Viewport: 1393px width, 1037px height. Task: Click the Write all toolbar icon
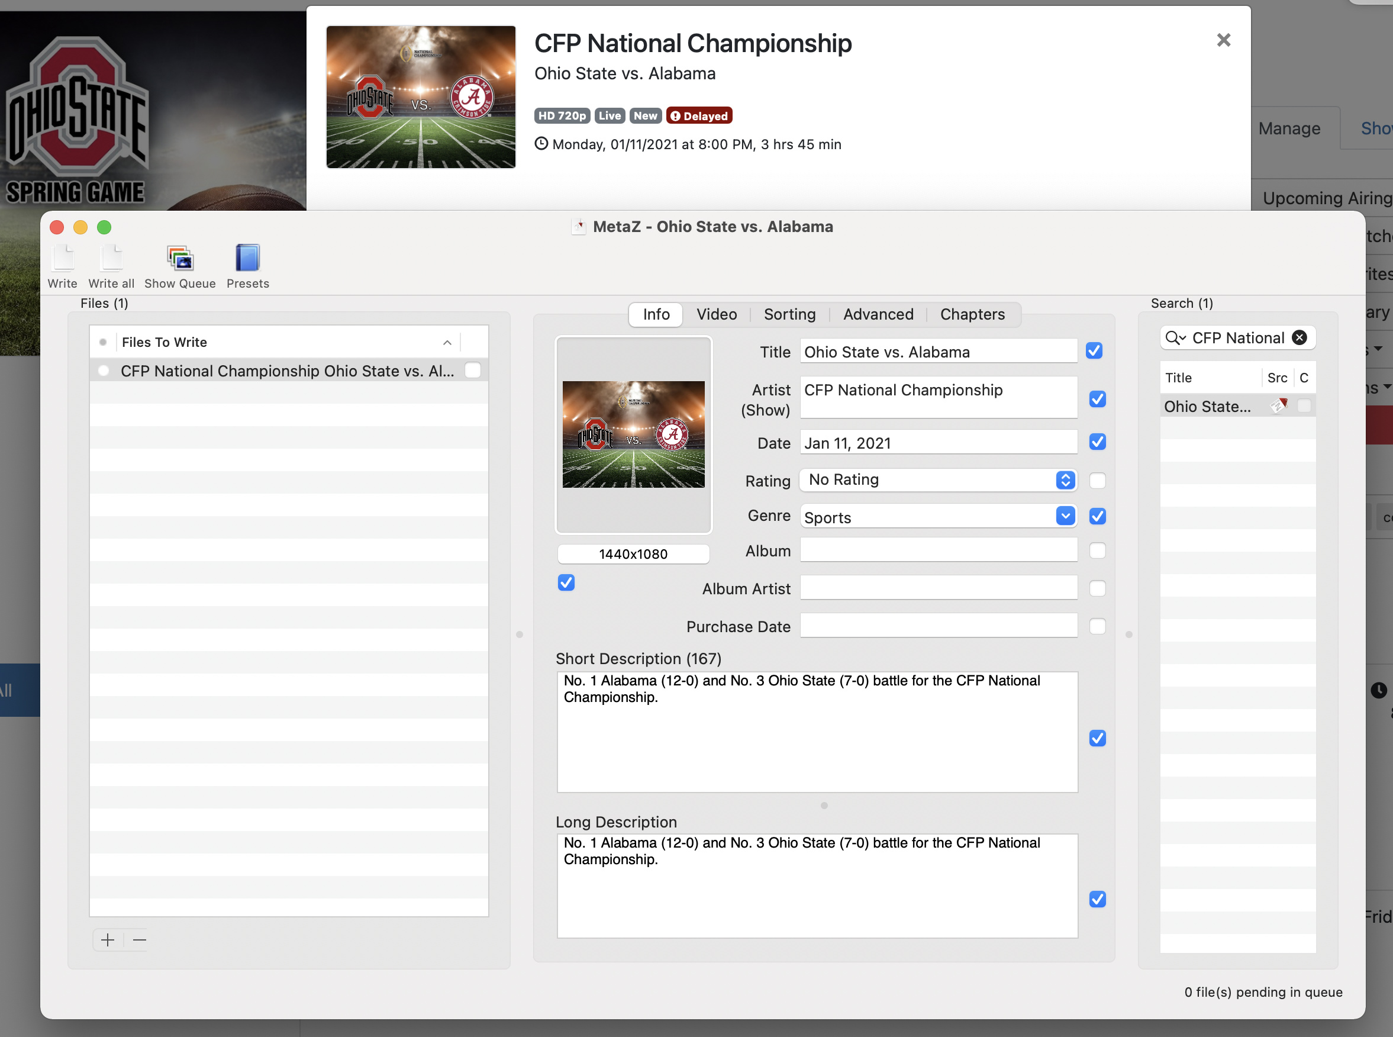click(x=111, y=259)
